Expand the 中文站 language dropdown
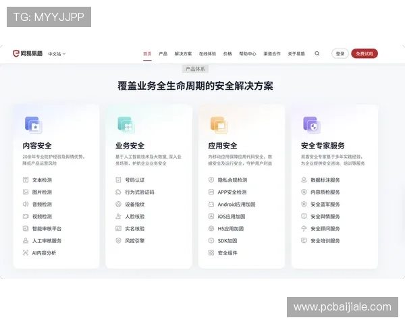The height and width of the screenshot is (324, 405). 57,54
